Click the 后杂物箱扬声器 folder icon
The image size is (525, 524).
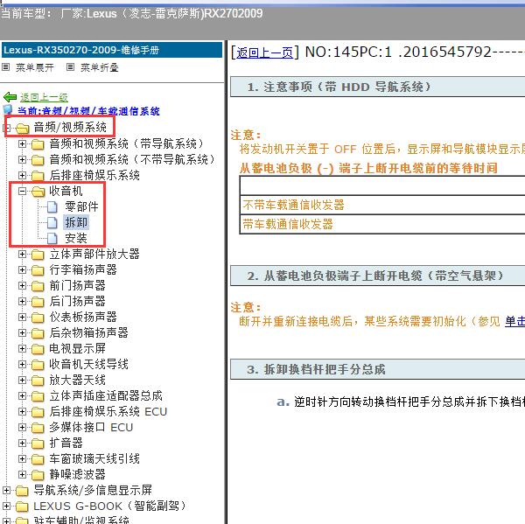(38, 333)
